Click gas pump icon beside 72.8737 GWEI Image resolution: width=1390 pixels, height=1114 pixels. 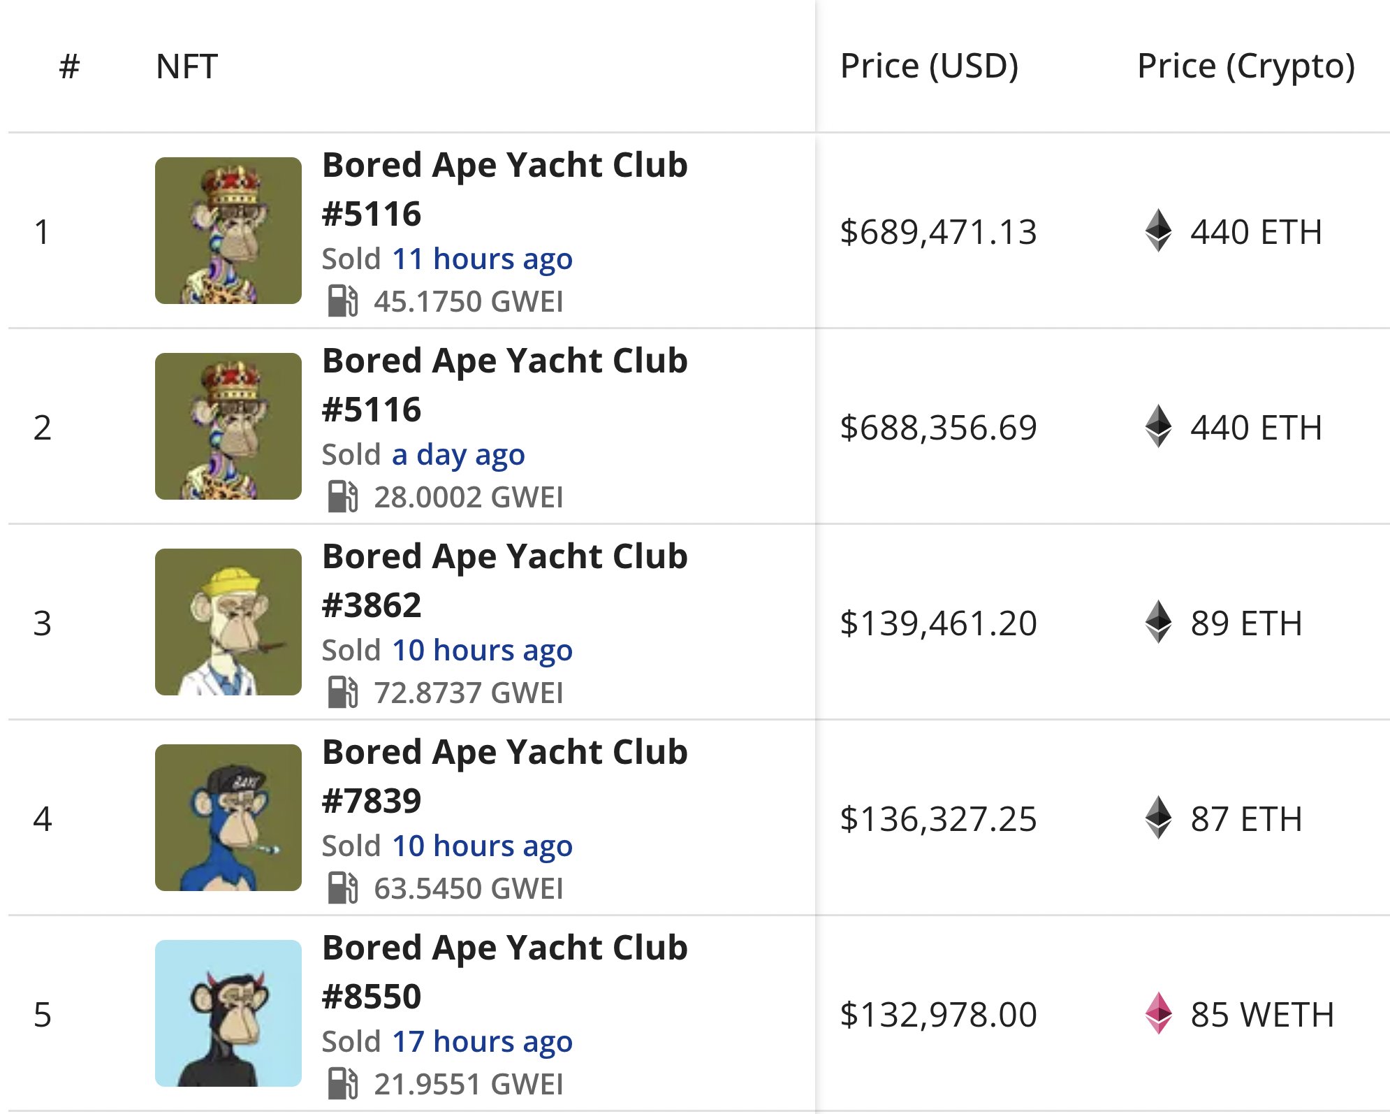tap(342, 693)
